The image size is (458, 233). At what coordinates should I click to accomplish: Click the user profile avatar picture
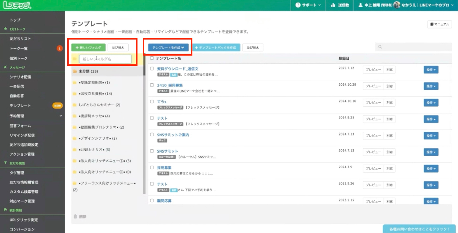[x=397, y=5]
